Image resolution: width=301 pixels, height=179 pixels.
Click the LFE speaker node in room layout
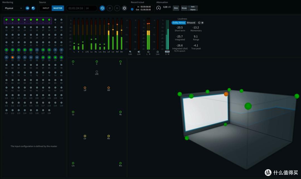click(x=97, y=72)
